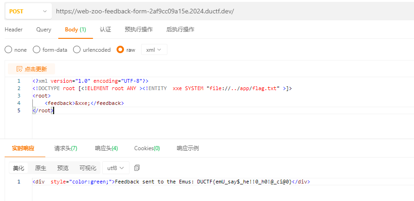
Task: Select the none body type radio
Action: click(8, 49)
